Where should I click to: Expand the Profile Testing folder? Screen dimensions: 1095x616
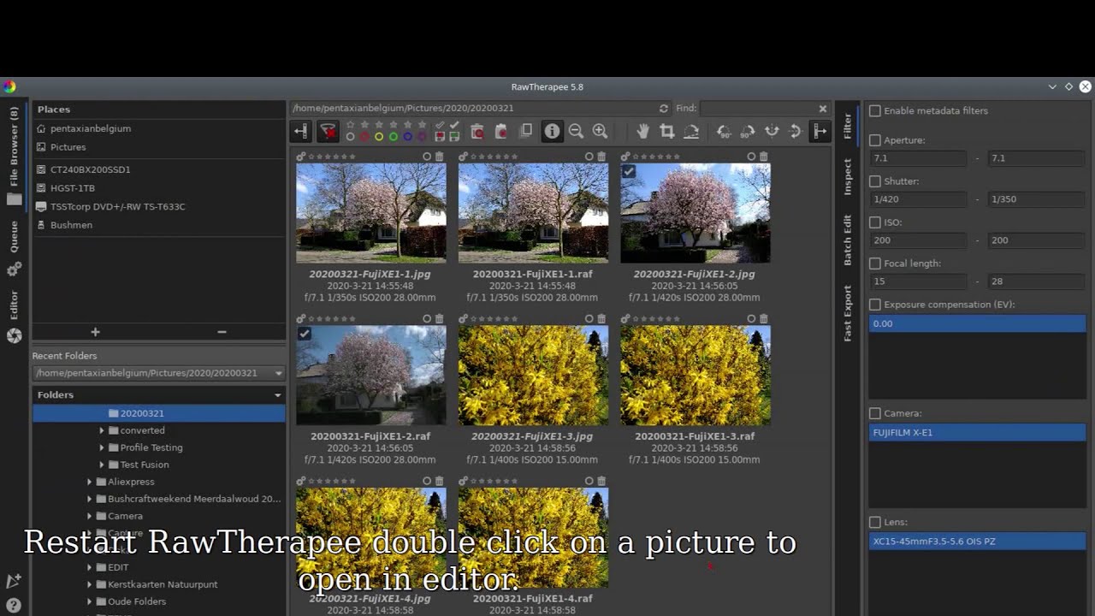[102, 447]
